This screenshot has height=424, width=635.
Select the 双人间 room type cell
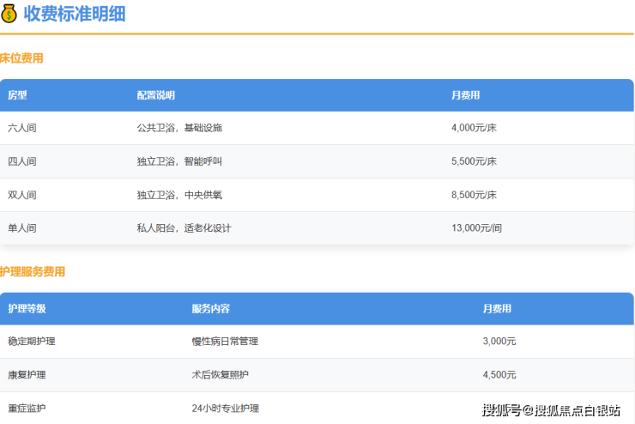tap(22, 195)
